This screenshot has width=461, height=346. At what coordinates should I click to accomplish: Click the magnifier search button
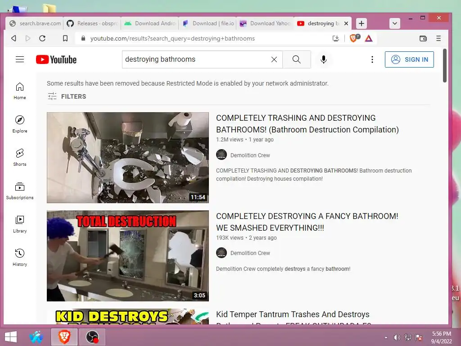coord(297,59)
